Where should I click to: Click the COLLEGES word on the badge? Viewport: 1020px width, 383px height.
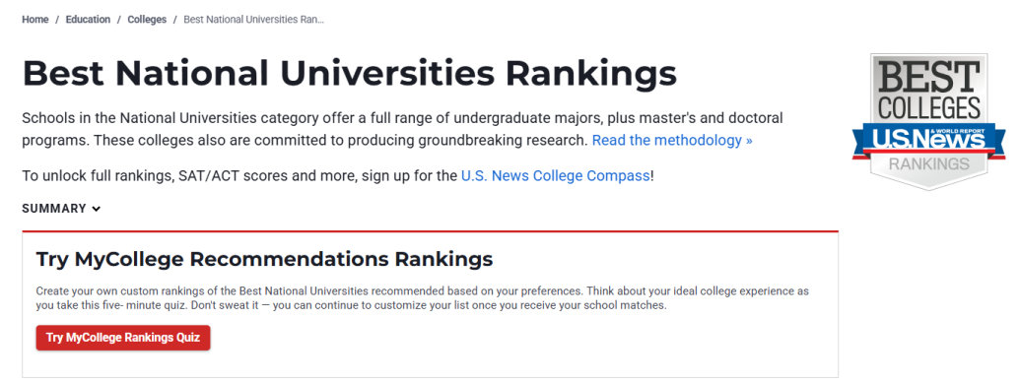click(929, 108)
